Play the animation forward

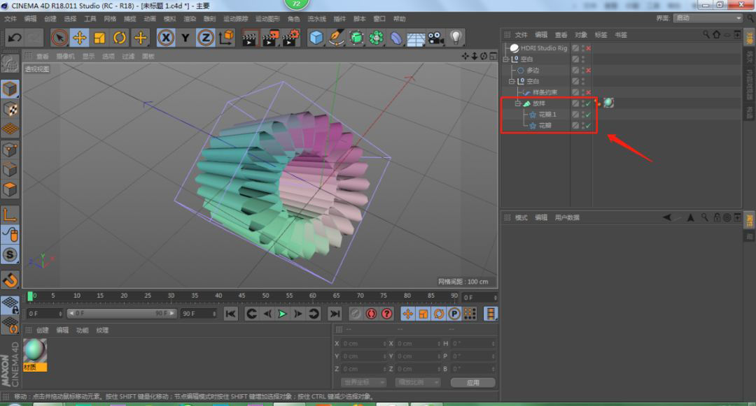click(283, 314)
